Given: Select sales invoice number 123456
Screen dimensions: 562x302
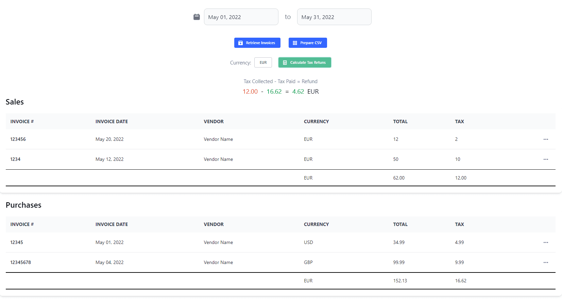Looking at the screenshot, I should coord(18,139).
